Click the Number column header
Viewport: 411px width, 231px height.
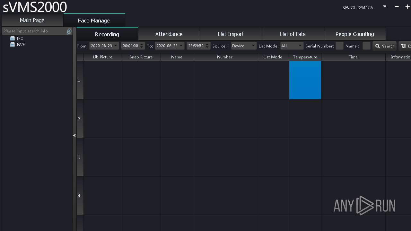coord(225,57)
